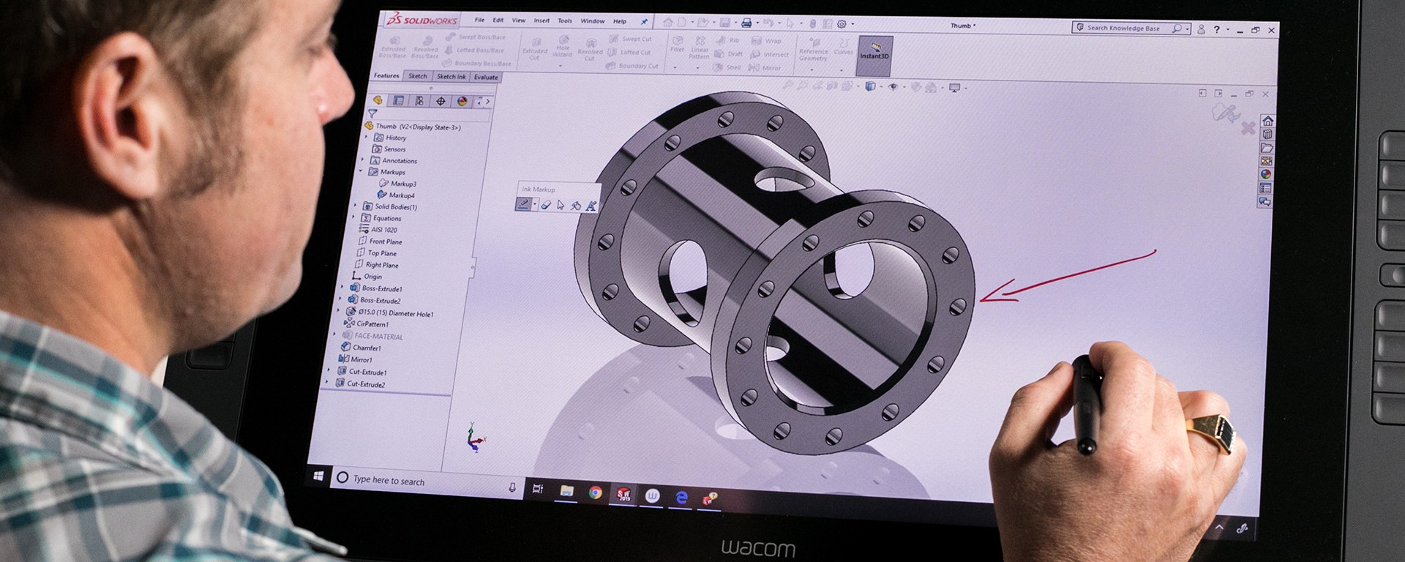Click the Print icon in top toolbar
Viewport: 1405px width, 562px height.
coord(746,23)
